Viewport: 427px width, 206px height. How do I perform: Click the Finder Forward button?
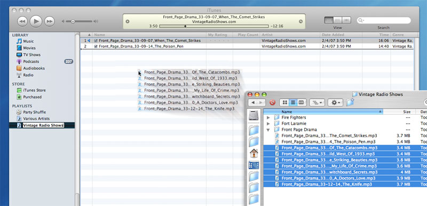click(261, 102)
